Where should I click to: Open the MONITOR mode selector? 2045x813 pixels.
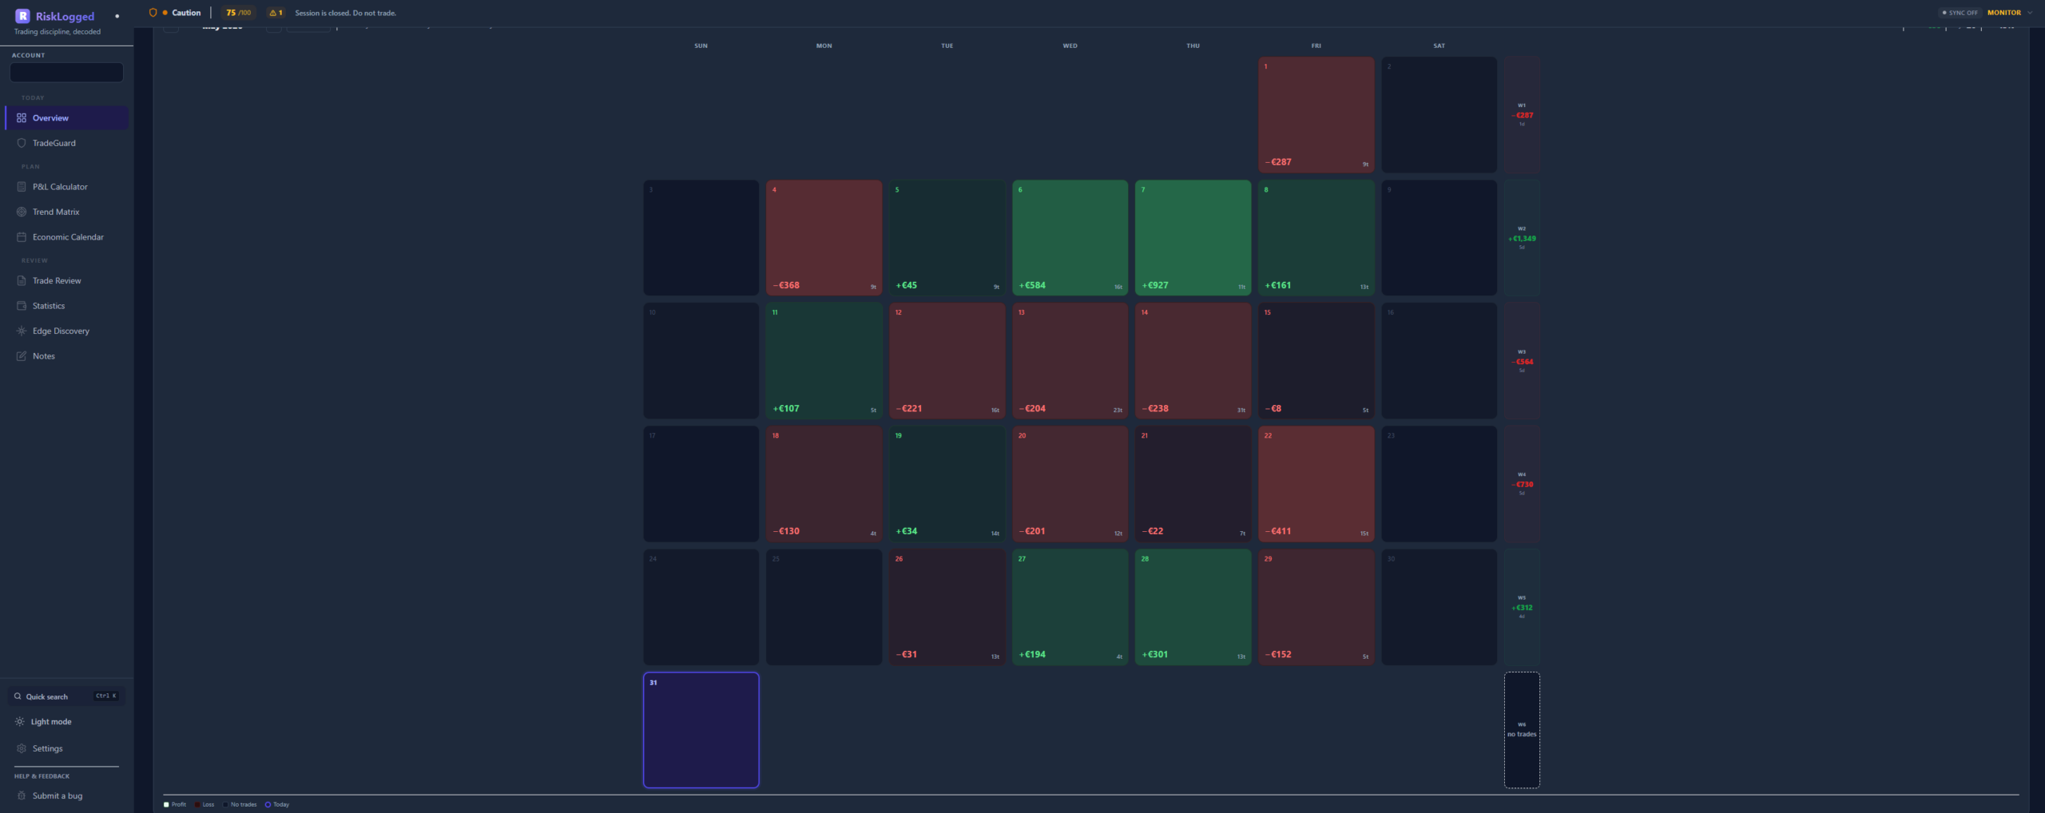pos(2010,13)
